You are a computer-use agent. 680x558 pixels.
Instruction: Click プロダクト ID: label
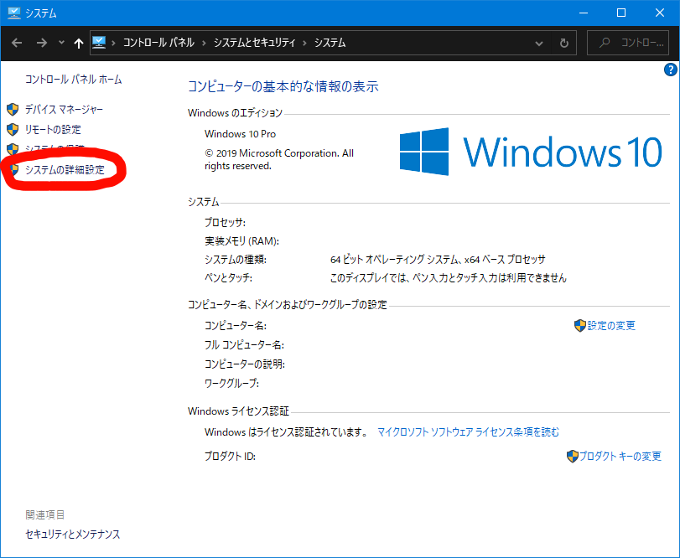[231, 456]
